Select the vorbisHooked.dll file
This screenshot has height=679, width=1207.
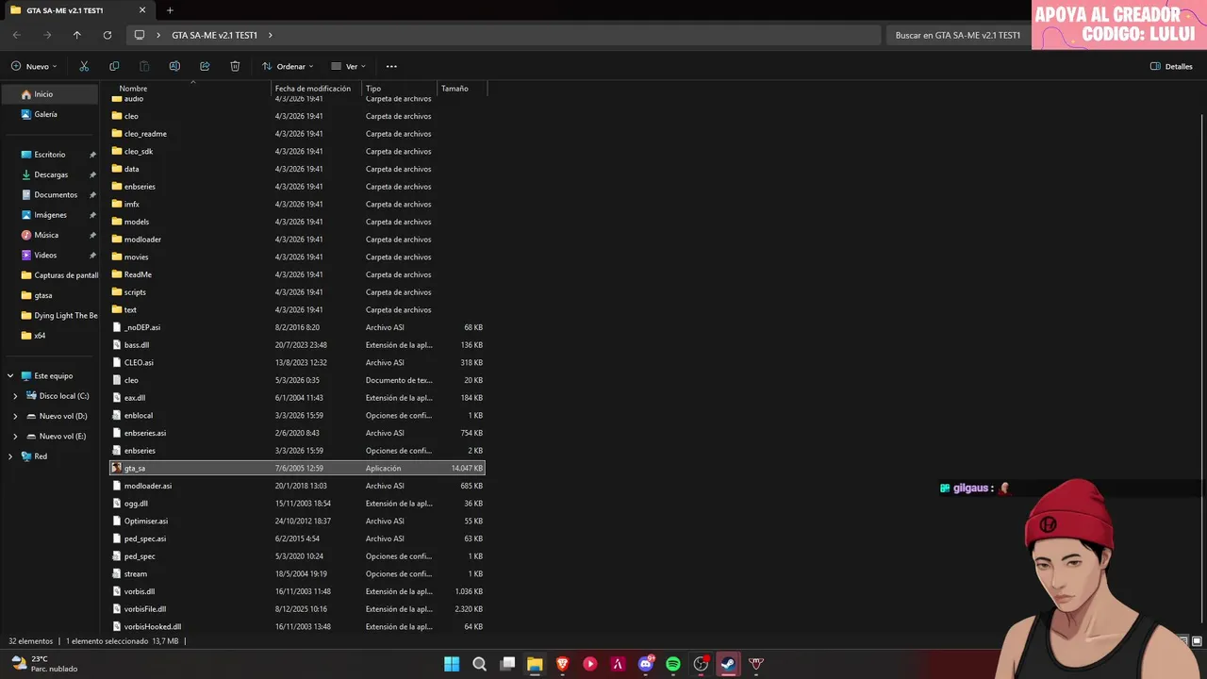[x=297, y=626]
